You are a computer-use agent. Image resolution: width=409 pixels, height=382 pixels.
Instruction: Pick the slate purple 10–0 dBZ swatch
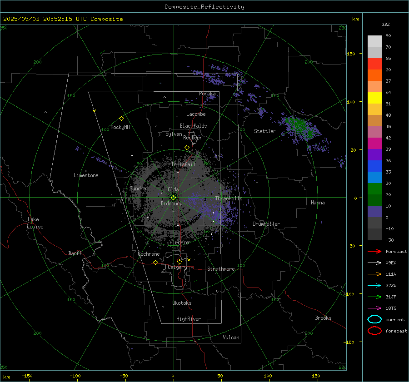tap(374, 212)
